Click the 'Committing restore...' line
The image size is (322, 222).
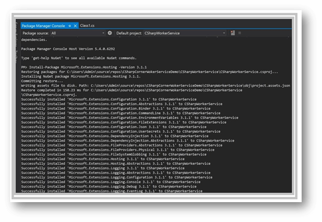42,81
